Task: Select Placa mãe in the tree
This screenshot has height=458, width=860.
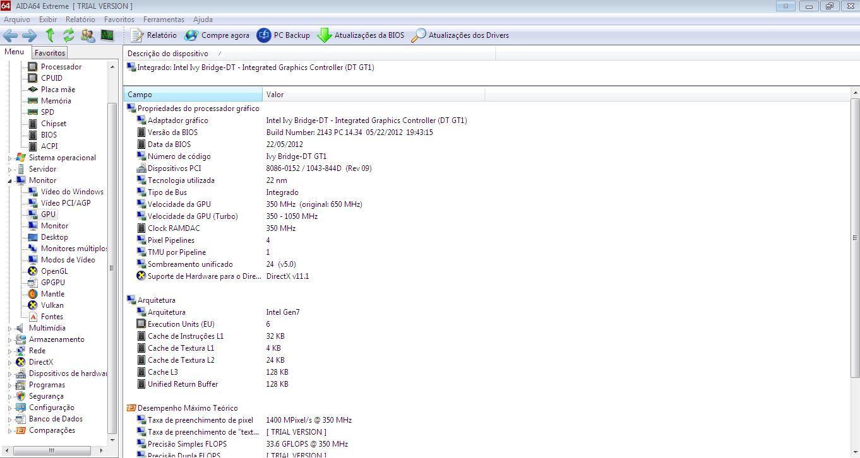Action: coord(58,90)
